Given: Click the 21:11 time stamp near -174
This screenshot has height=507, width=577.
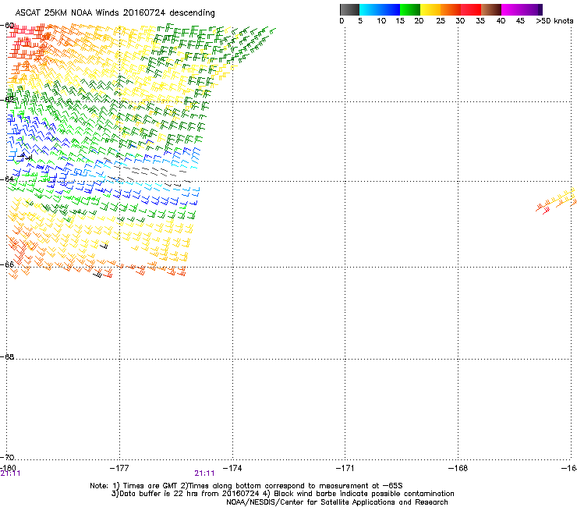Looking at the screenshot, I should pos(204,473).
